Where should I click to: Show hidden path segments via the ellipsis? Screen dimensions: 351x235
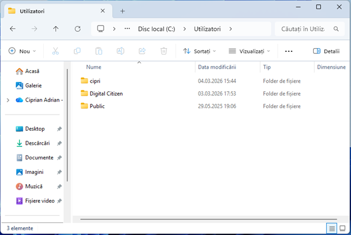[x=127, y=29]
